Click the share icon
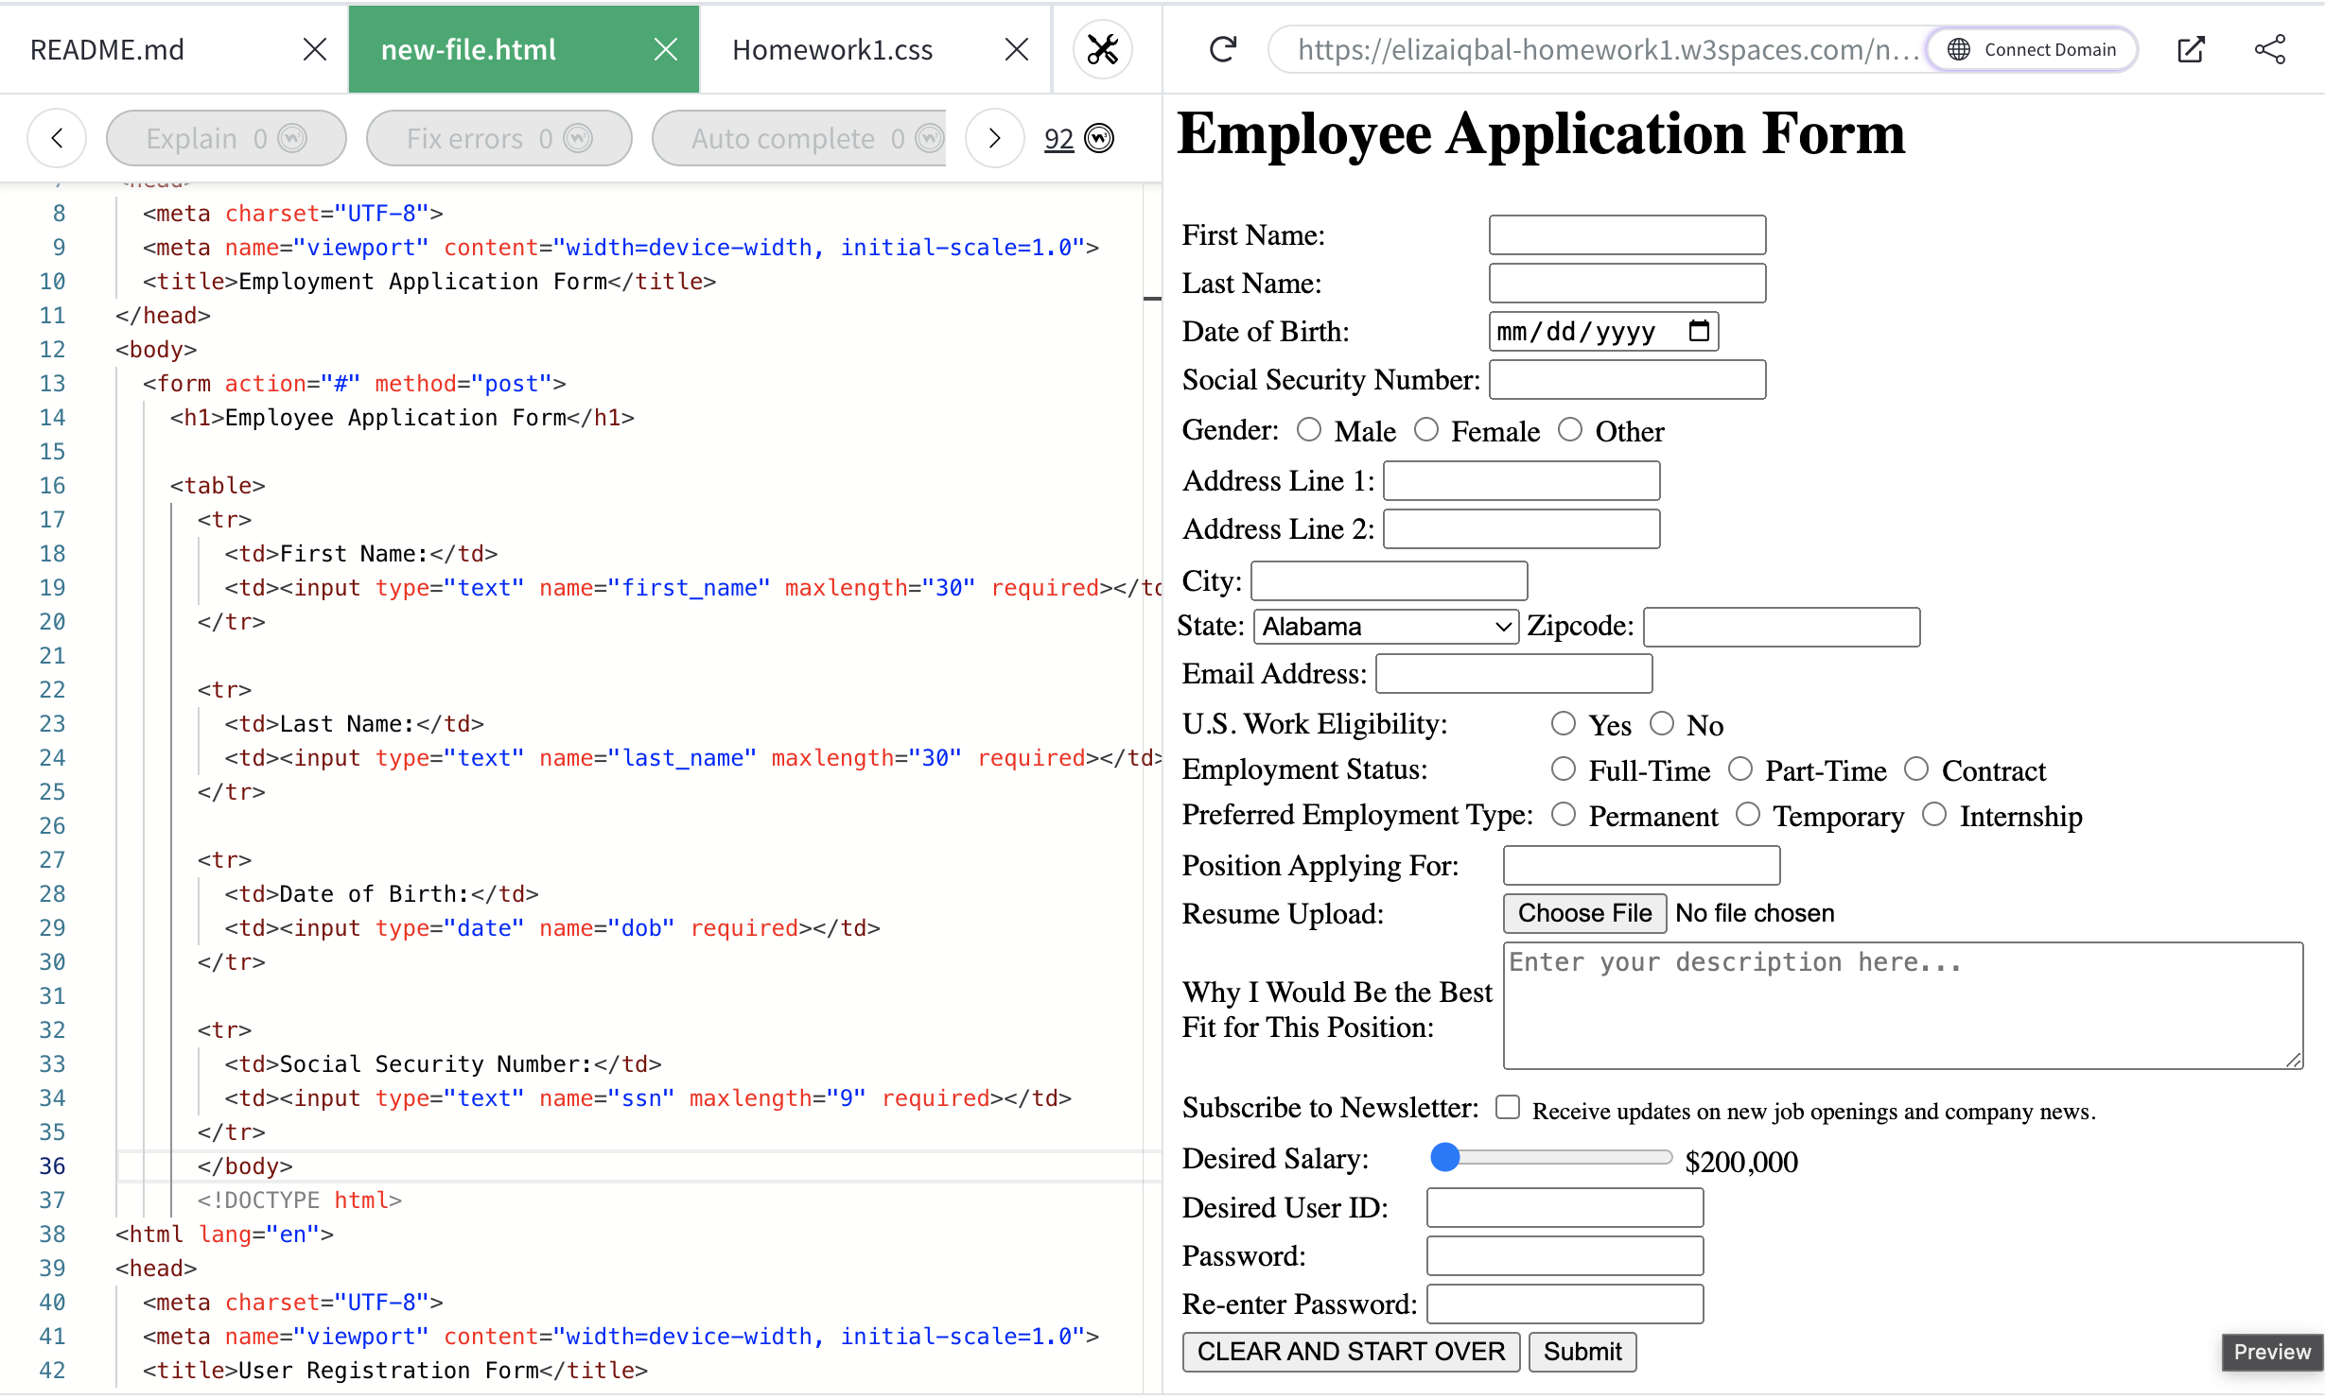The height and width of the screenshot is (1399, 2325). [2270, 49]
